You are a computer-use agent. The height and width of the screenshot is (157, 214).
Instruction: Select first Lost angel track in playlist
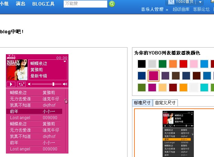[35, 118]
